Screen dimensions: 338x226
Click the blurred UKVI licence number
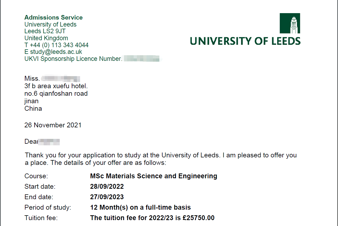[142, 59]
